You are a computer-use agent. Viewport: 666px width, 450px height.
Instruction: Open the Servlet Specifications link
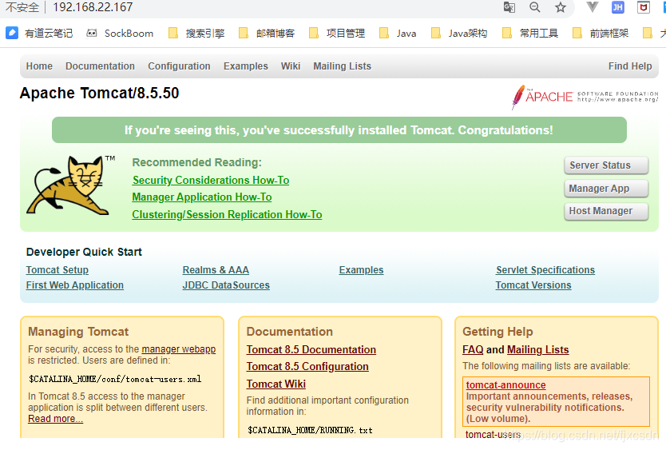545,270
